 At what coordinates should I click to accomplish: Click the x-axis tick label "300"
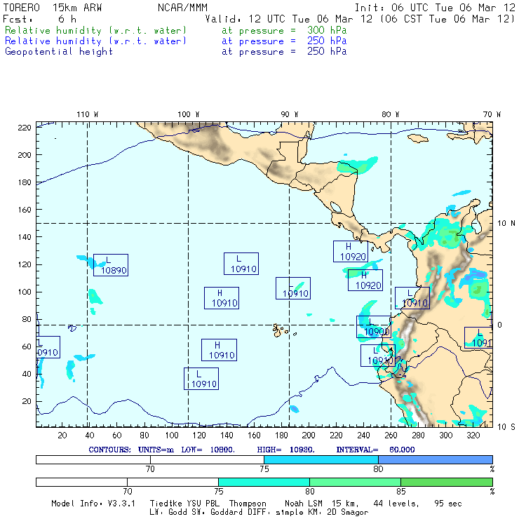click(x=445, y=436)
